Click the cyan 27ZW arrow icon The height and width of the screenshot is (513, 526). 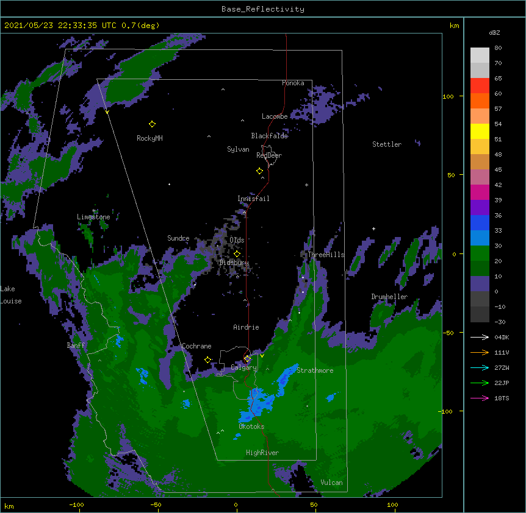point(480,367)
